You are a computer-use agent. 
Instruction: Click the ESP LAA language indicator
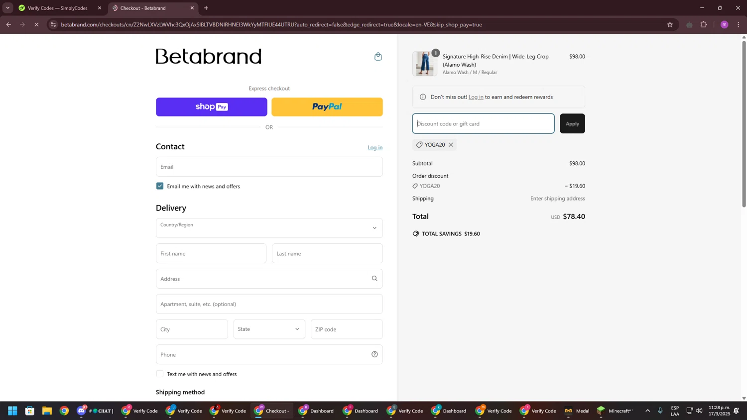675,411
